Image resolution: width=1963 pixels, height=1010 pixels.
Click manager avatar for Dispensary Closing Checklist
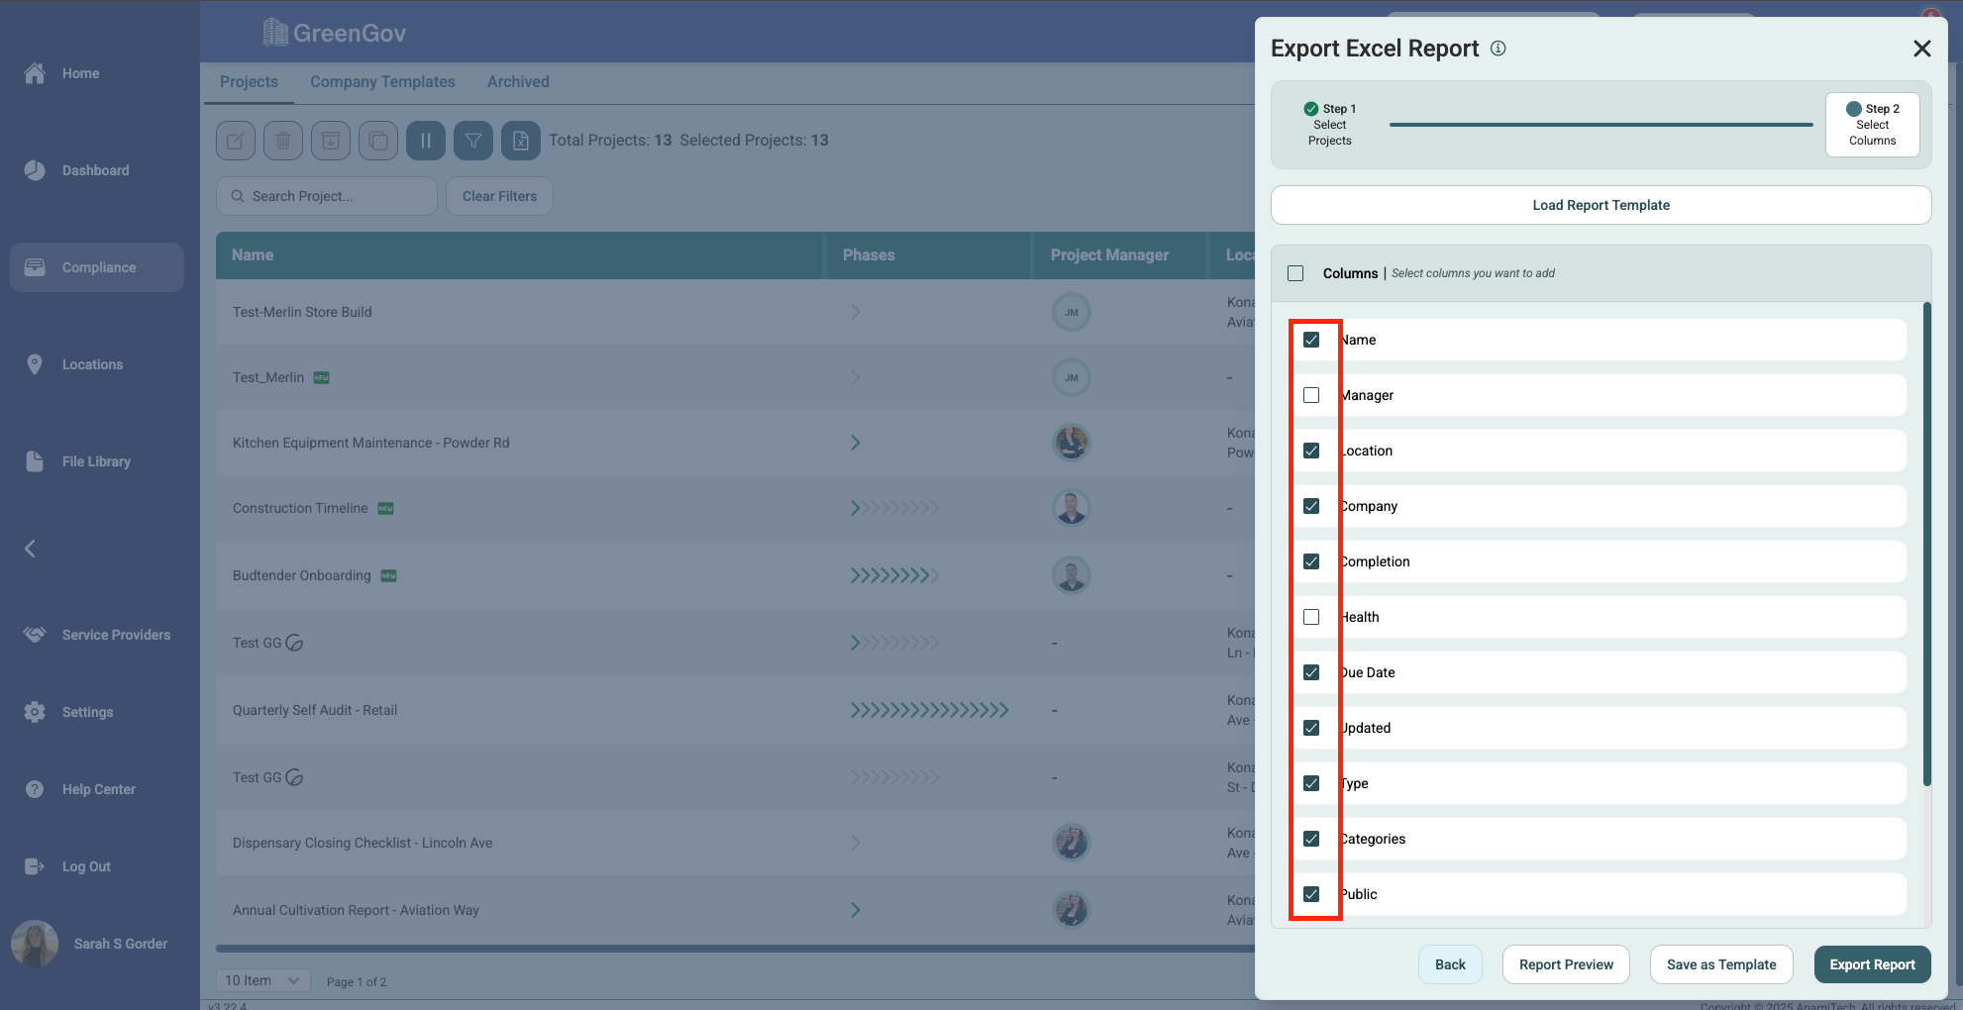(1072, 843)
